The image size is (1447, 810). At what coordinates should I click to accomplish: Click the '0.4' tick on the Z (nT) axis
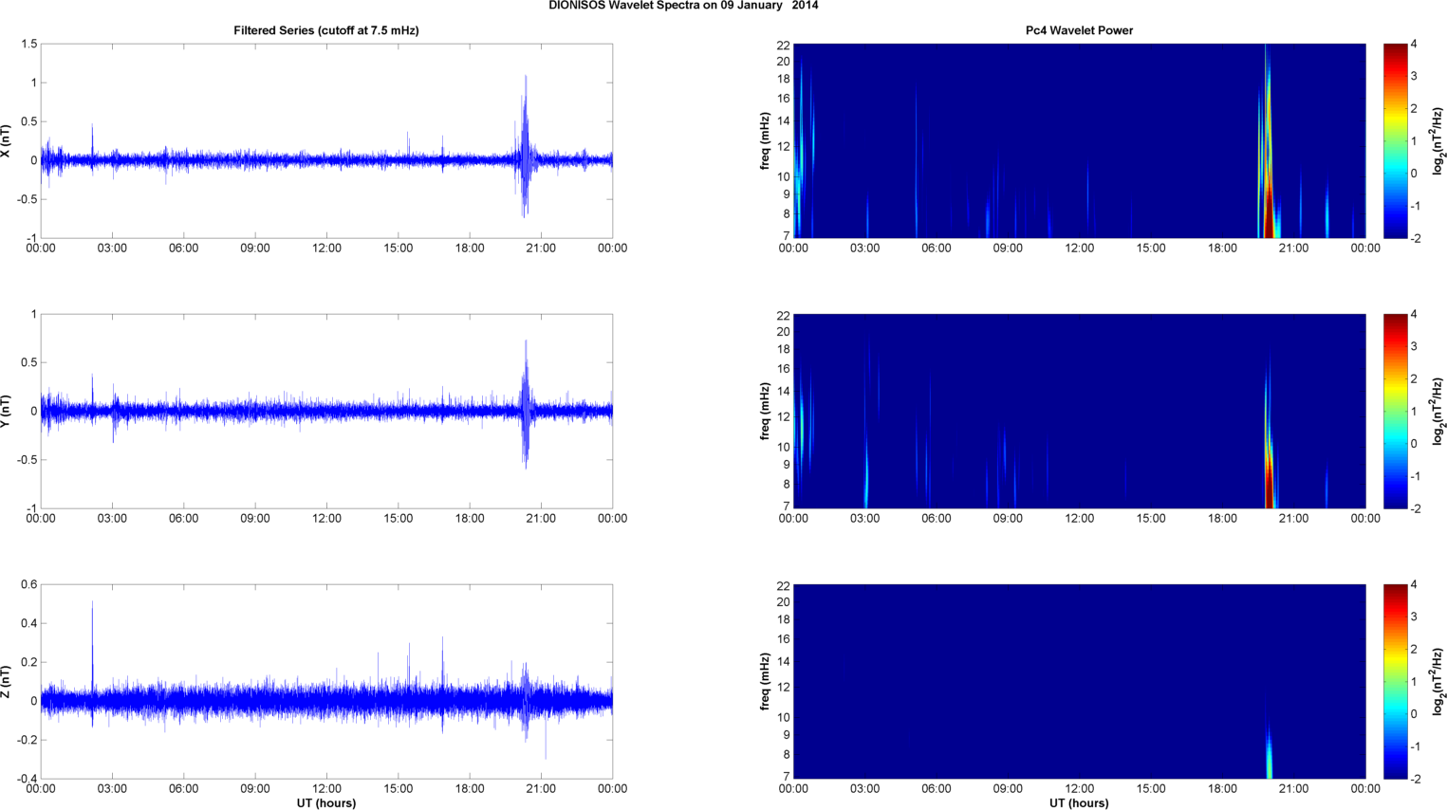[x=28, y=623]
